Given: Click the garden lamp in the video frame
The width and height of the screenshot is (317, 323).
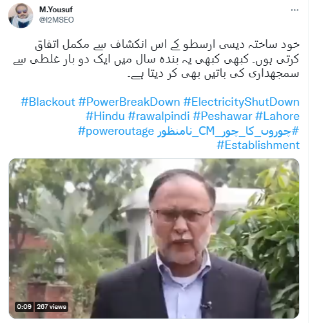Looking at the screenshot, I should click(x=59, y=269).
